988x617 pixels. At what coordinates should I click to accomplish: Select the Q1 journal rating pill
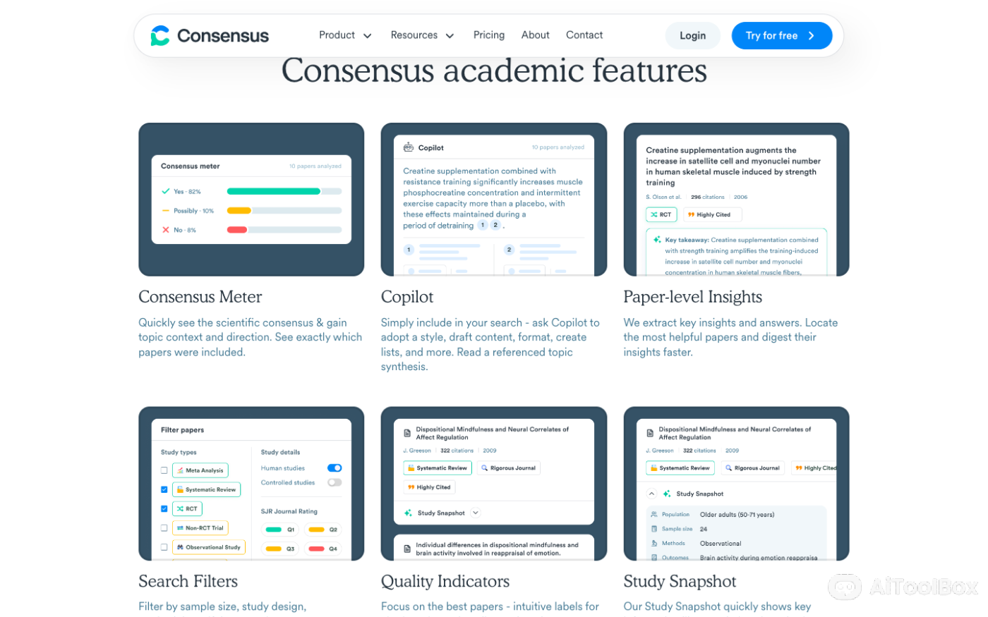point(279,530)
